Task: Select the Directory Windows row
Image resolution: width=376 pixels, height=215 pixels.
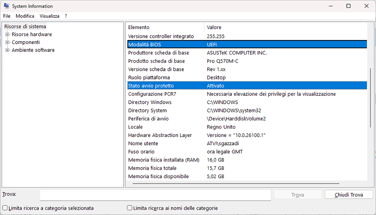Action: click(x=247, y=102)
